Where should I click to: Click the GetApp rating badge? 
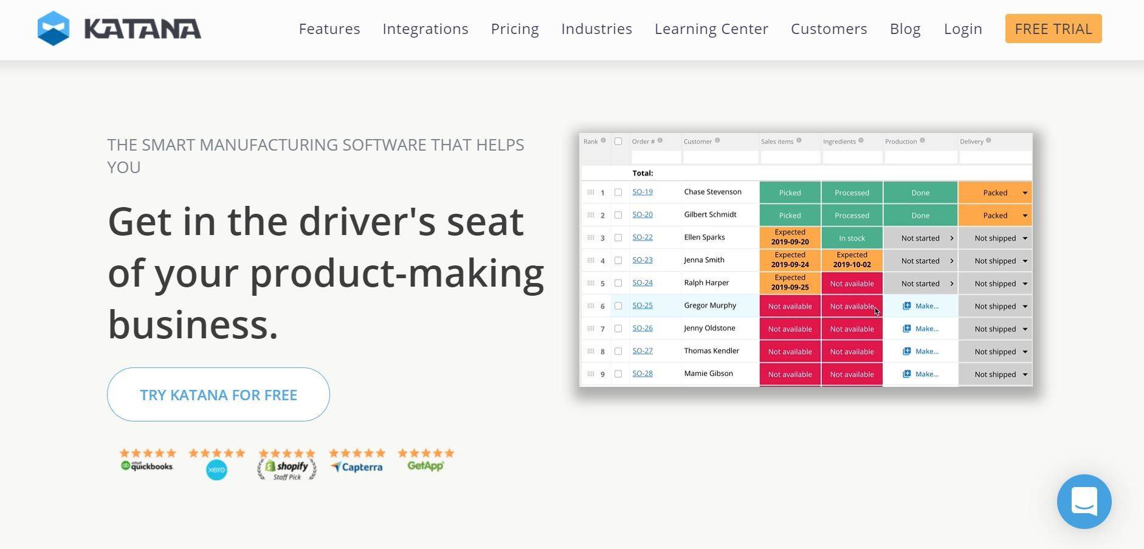[x=426, y=460]
